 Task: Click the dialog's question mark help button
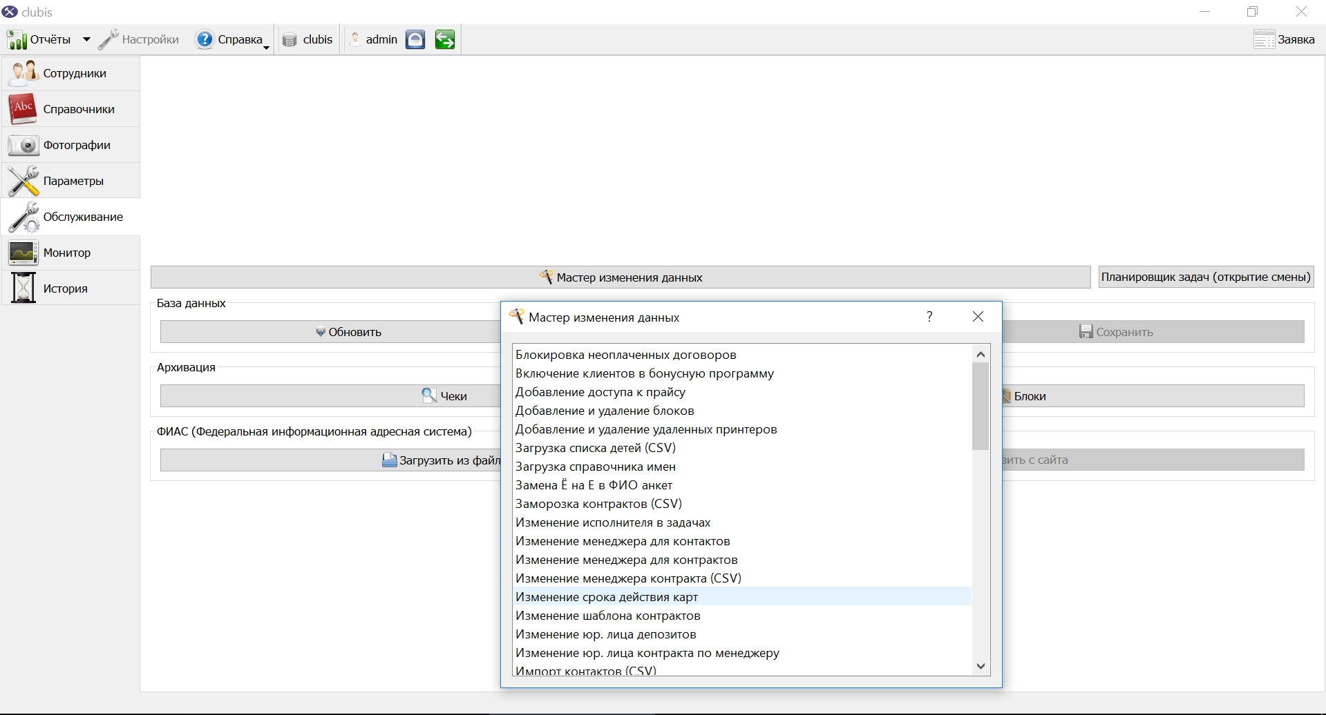929,317
